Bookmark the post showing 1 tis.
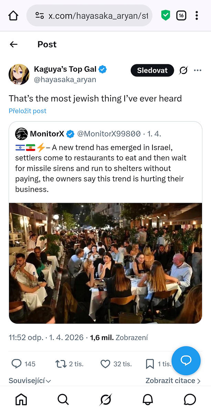Viewport: 211px width, 413px height. tap(150, 364)
